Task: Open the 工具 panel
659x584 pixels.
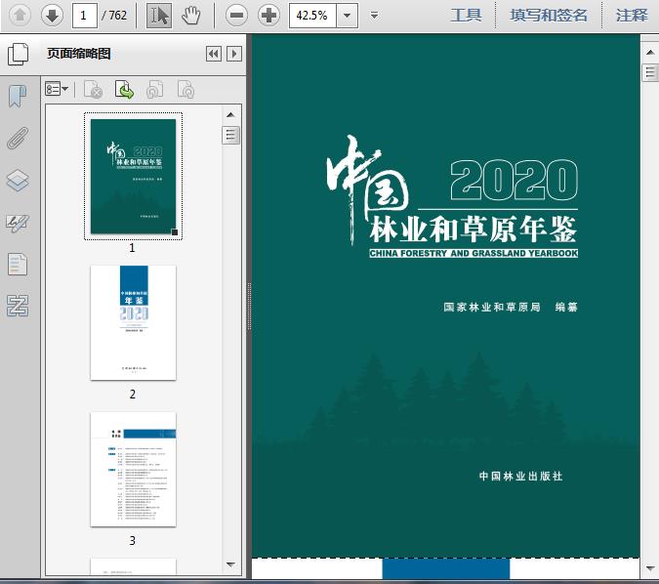Action: click(x=466, y=16)
